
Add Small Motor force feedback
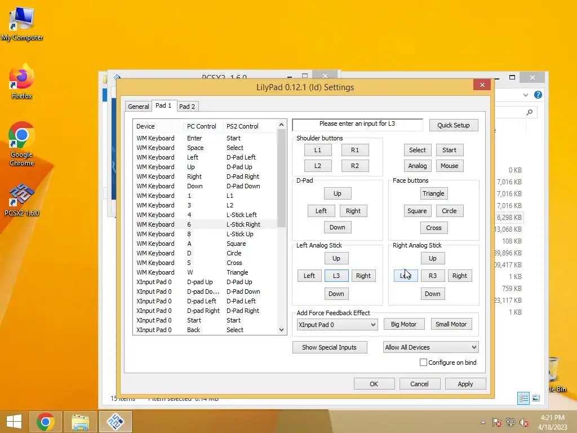coord(451,324)
